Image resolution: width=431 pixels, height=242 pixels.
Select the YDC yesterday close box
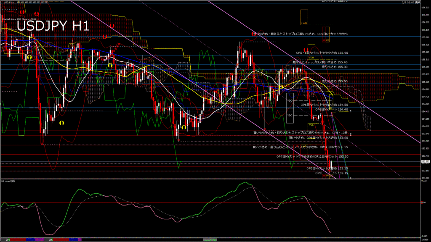290,115
